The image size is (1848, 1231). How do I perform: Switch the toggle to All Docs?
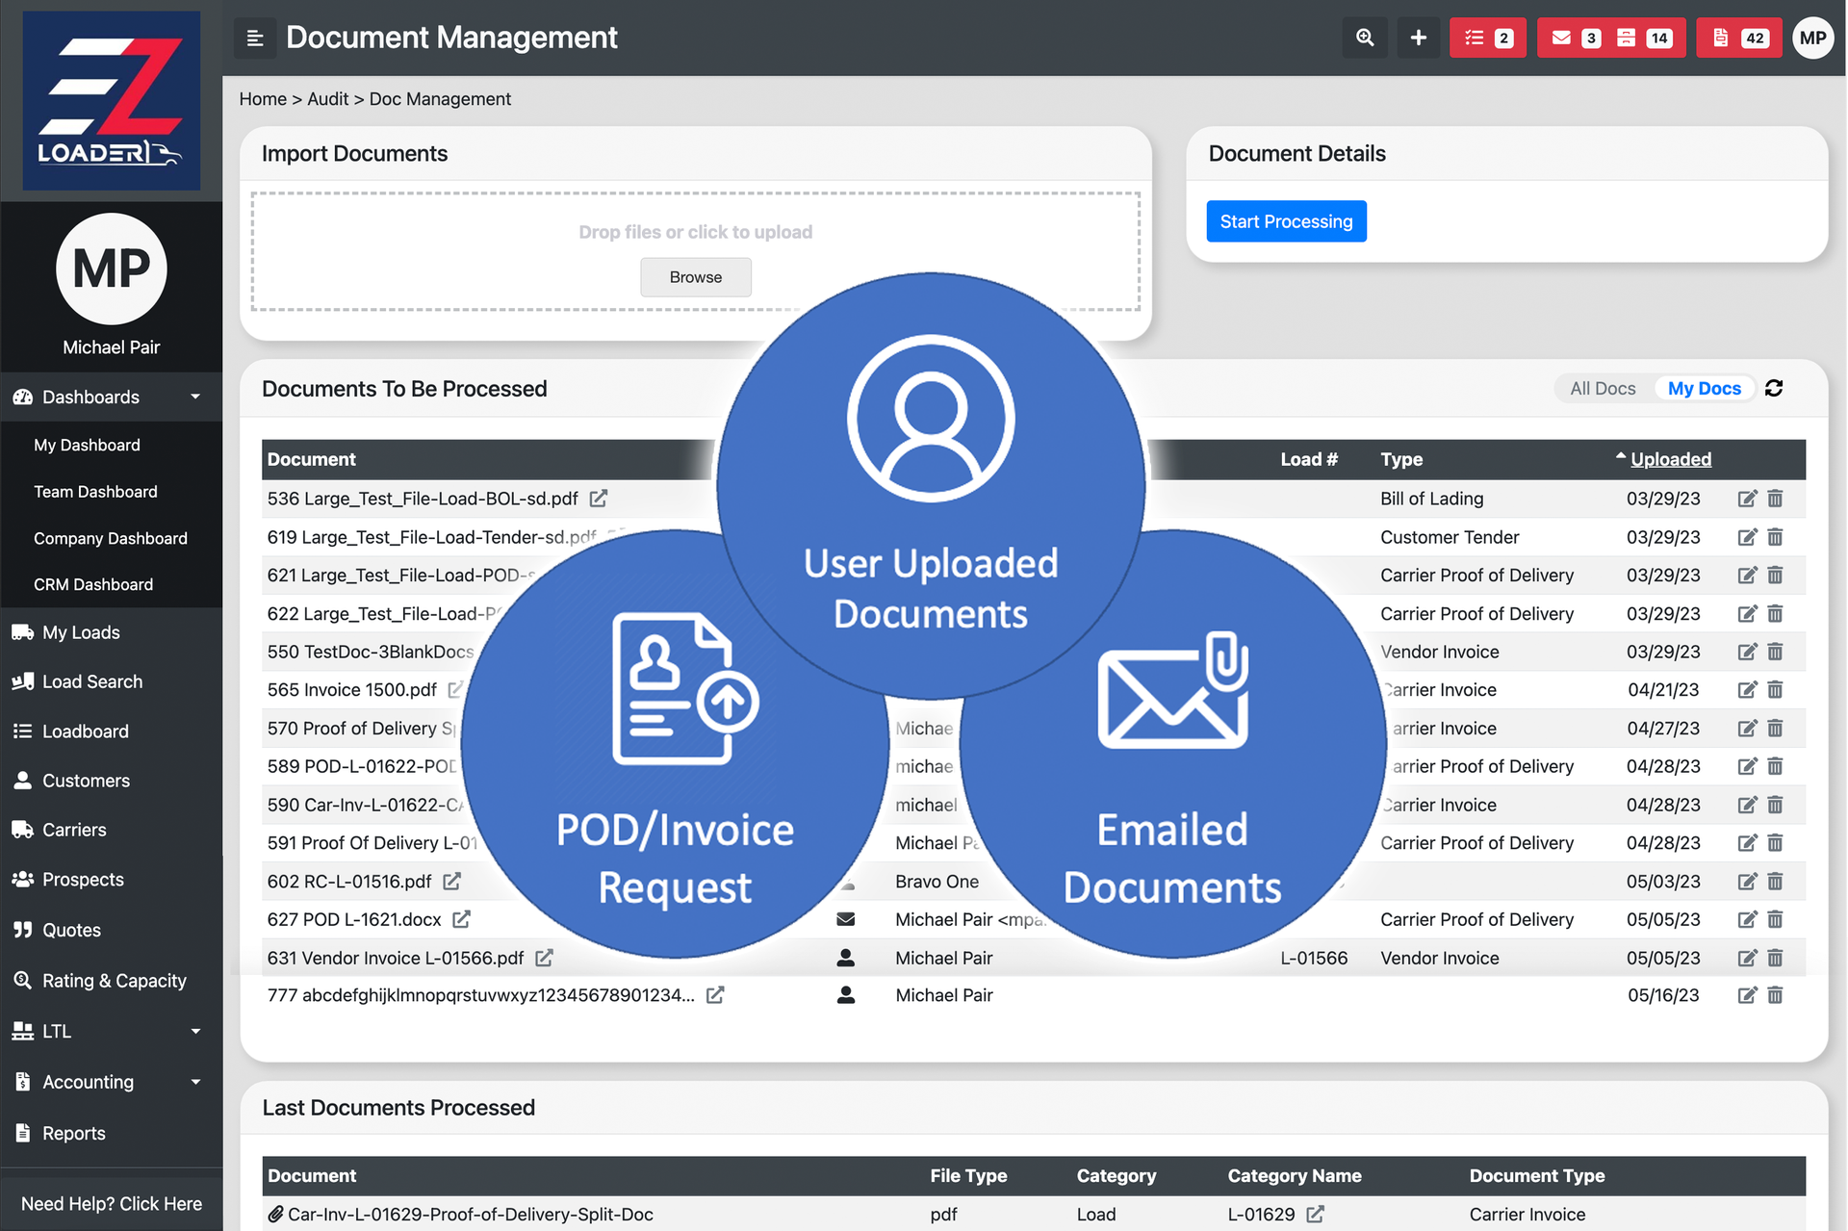tap(1602, 388)
